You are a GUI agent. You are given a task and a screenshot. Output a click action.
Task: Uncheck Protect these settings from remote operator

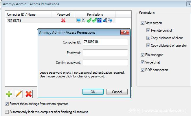pos(7,104)
